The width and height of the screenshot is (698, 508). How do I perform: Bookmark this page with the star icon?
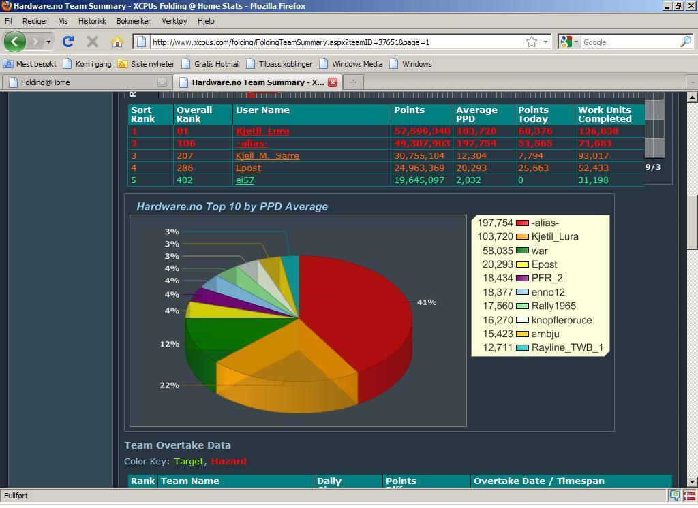pyautogui.click(x=532, y=42)
